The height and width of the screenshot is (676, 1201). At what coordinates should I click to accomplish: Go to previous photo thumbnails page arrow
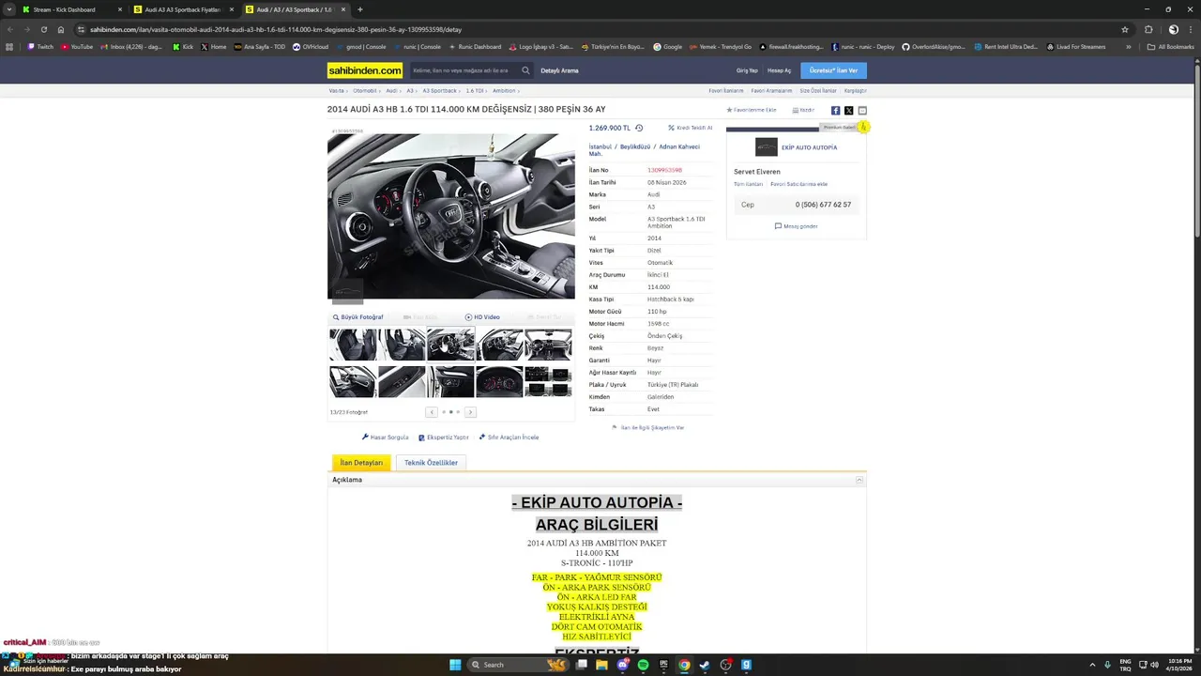tap(432, 412)
